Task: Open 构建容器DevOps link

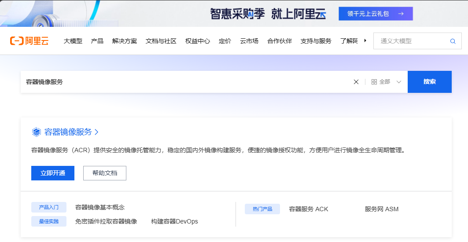Action: point(174,221)
